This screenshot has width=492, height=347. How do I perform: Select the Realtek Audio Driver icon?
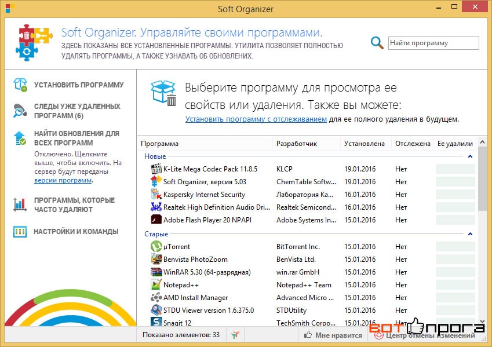tap(156, 207)
